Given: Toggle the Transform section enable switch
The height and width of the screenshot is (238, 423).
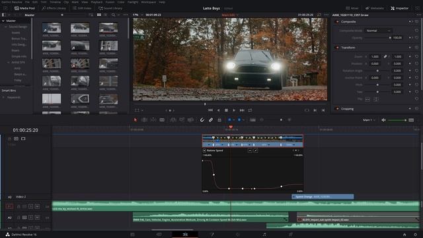Looking at the screenshot, I should [x=336, y=48].
